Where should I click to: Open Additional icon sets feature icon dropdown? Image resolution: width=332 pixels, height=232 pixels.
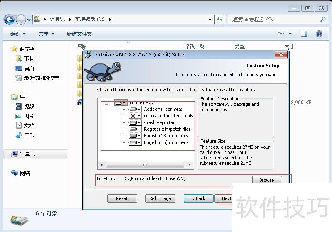(x=135, y=109)
